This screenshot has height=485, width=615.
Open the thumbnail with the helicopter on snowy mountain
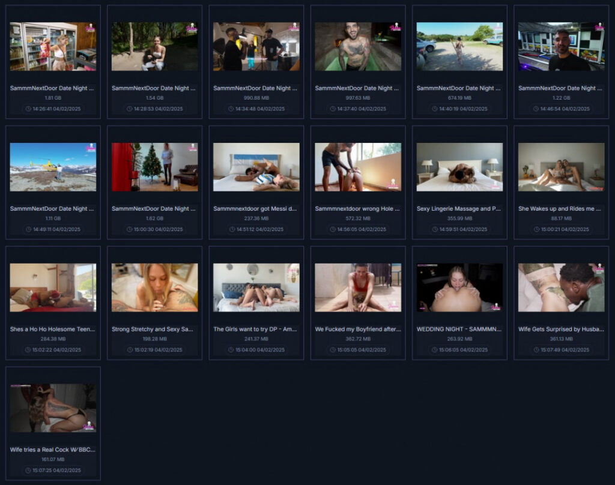(x=53, y=167)
